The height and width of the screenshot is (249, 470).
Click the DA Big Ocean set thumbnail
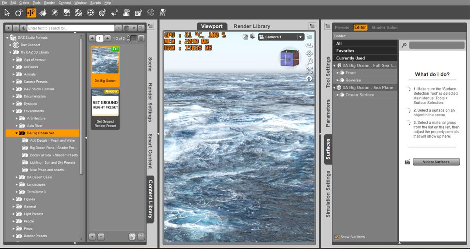[105, 66]
